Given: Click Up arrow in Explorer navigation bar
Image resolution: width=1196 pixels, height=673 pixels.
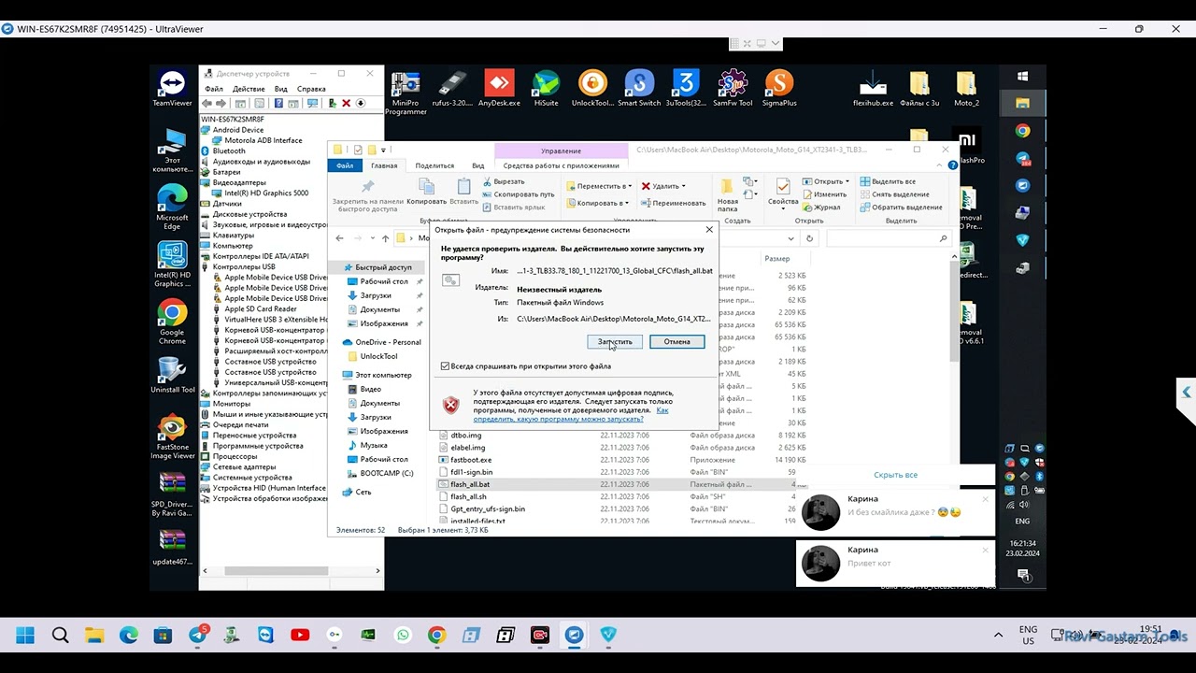Looking at the screenshot, I should 385,238.
